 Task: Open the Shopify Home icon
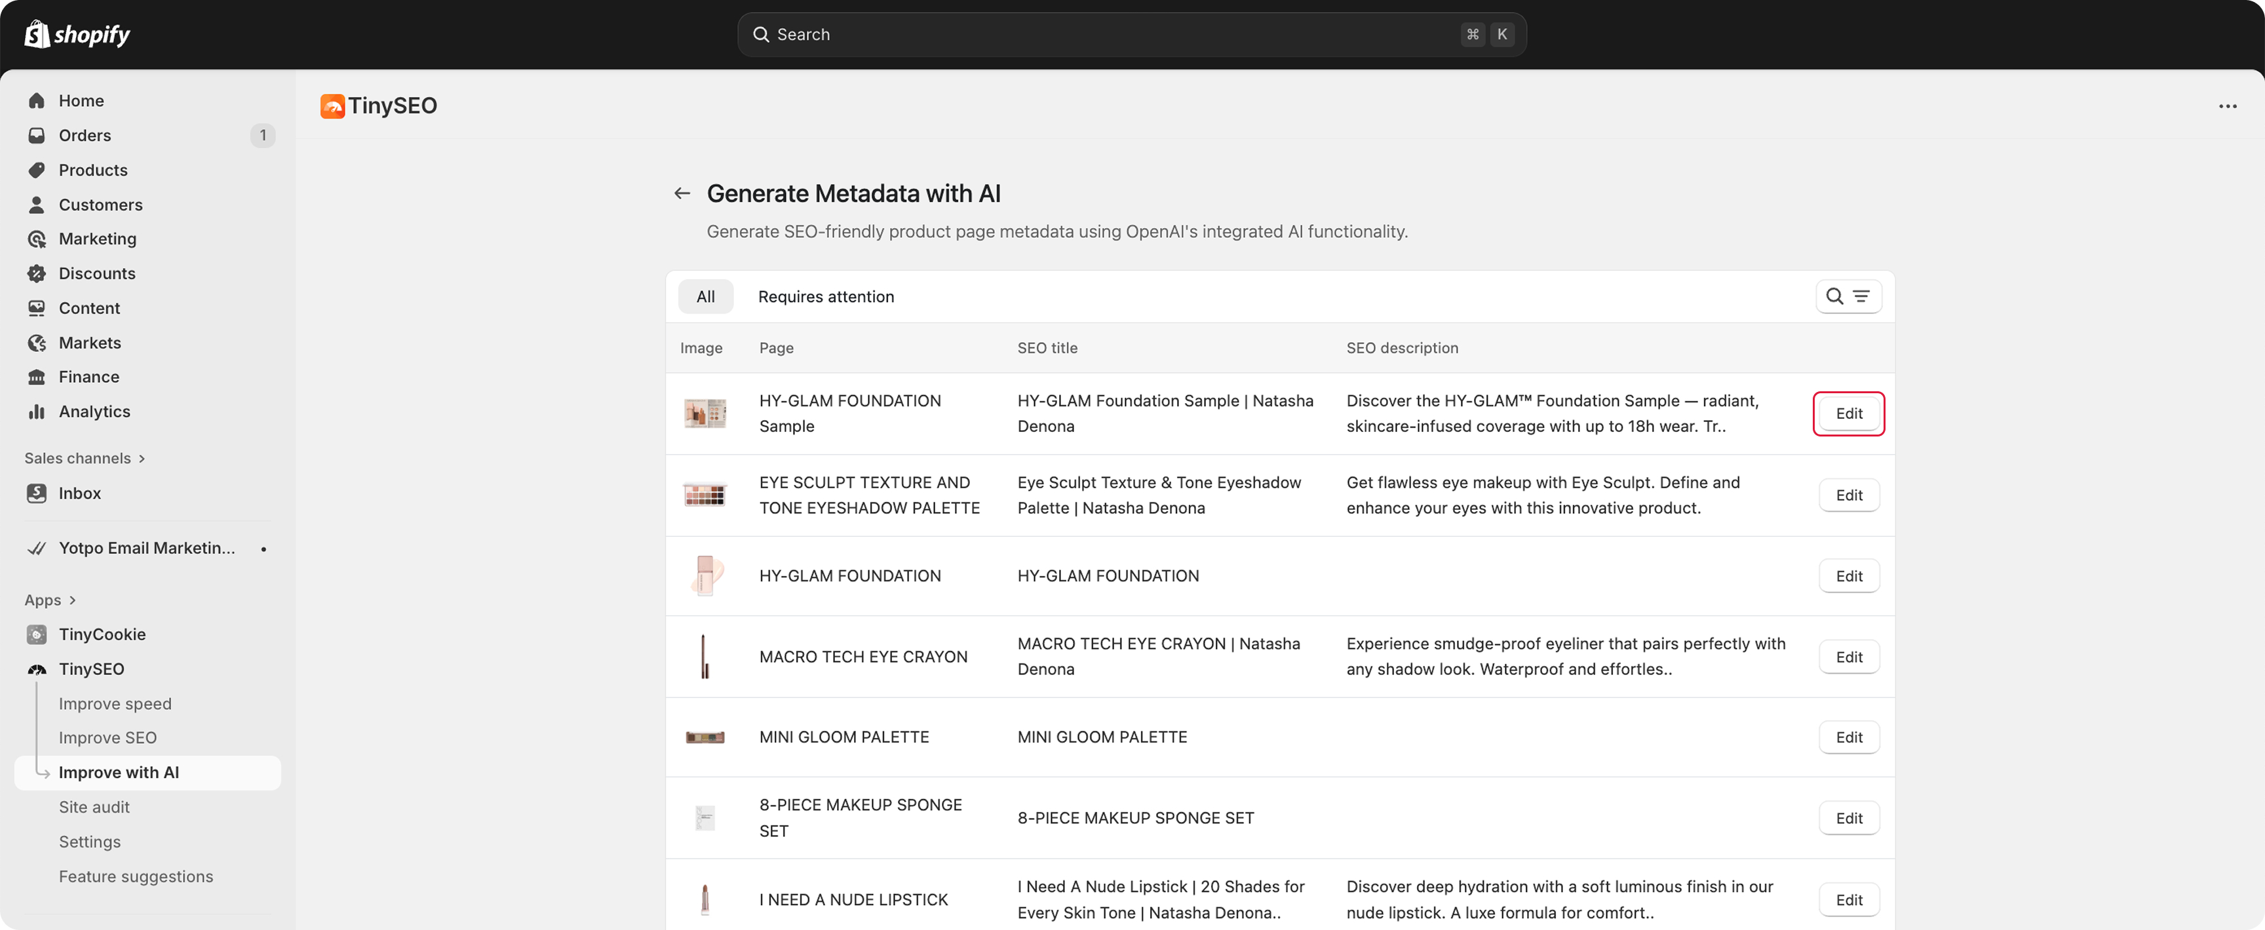36,100
